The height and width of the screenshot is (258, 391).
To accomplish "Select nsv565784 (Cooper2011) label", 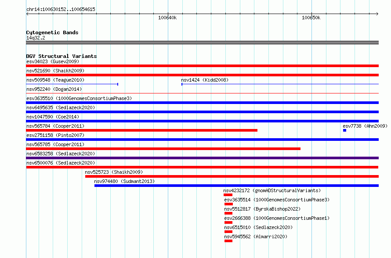I will pos(55,126).
